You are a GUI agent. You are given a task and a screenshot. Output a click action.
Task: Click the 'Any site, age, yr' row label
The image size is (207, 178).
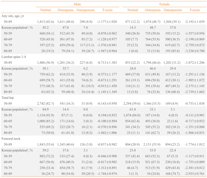coord(13,16)
